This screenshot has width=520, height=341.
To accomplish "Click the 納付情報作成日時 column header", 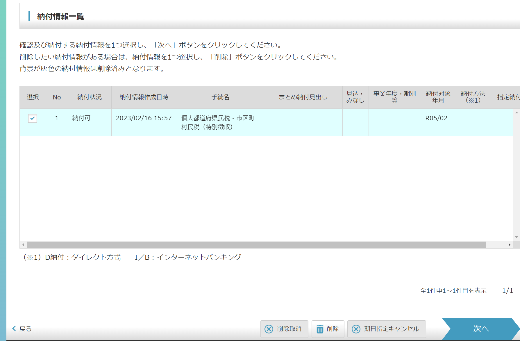I will tap(144, 97).
